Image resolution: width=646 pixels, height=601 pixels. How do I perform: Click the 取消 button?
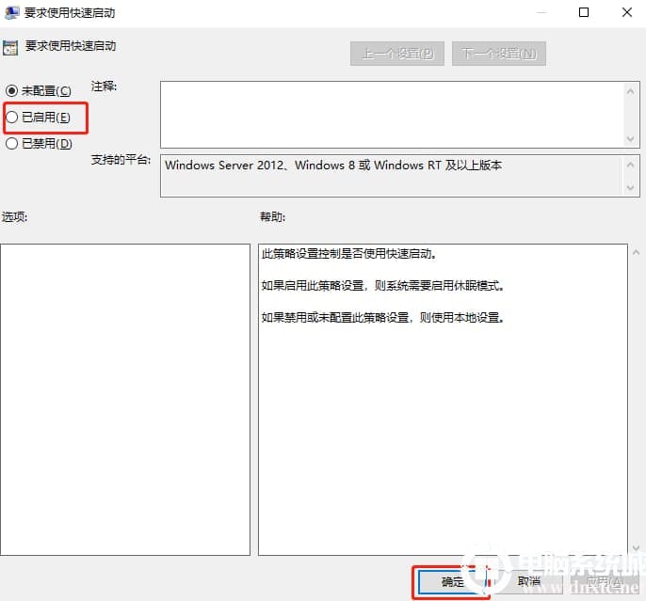tap(528, 581)
